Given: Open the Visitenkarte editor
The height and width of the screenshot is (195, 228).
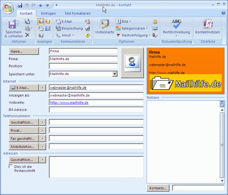Looking at the screenshot, I should pos(104,27).
